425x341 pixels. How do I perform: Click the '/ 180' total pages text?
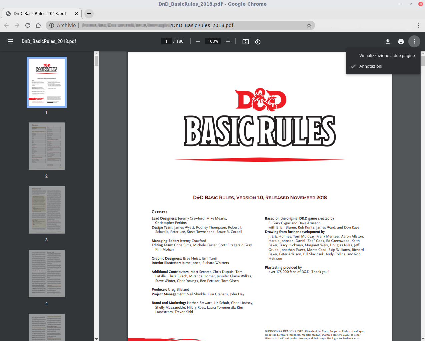[x=178, y=41]
